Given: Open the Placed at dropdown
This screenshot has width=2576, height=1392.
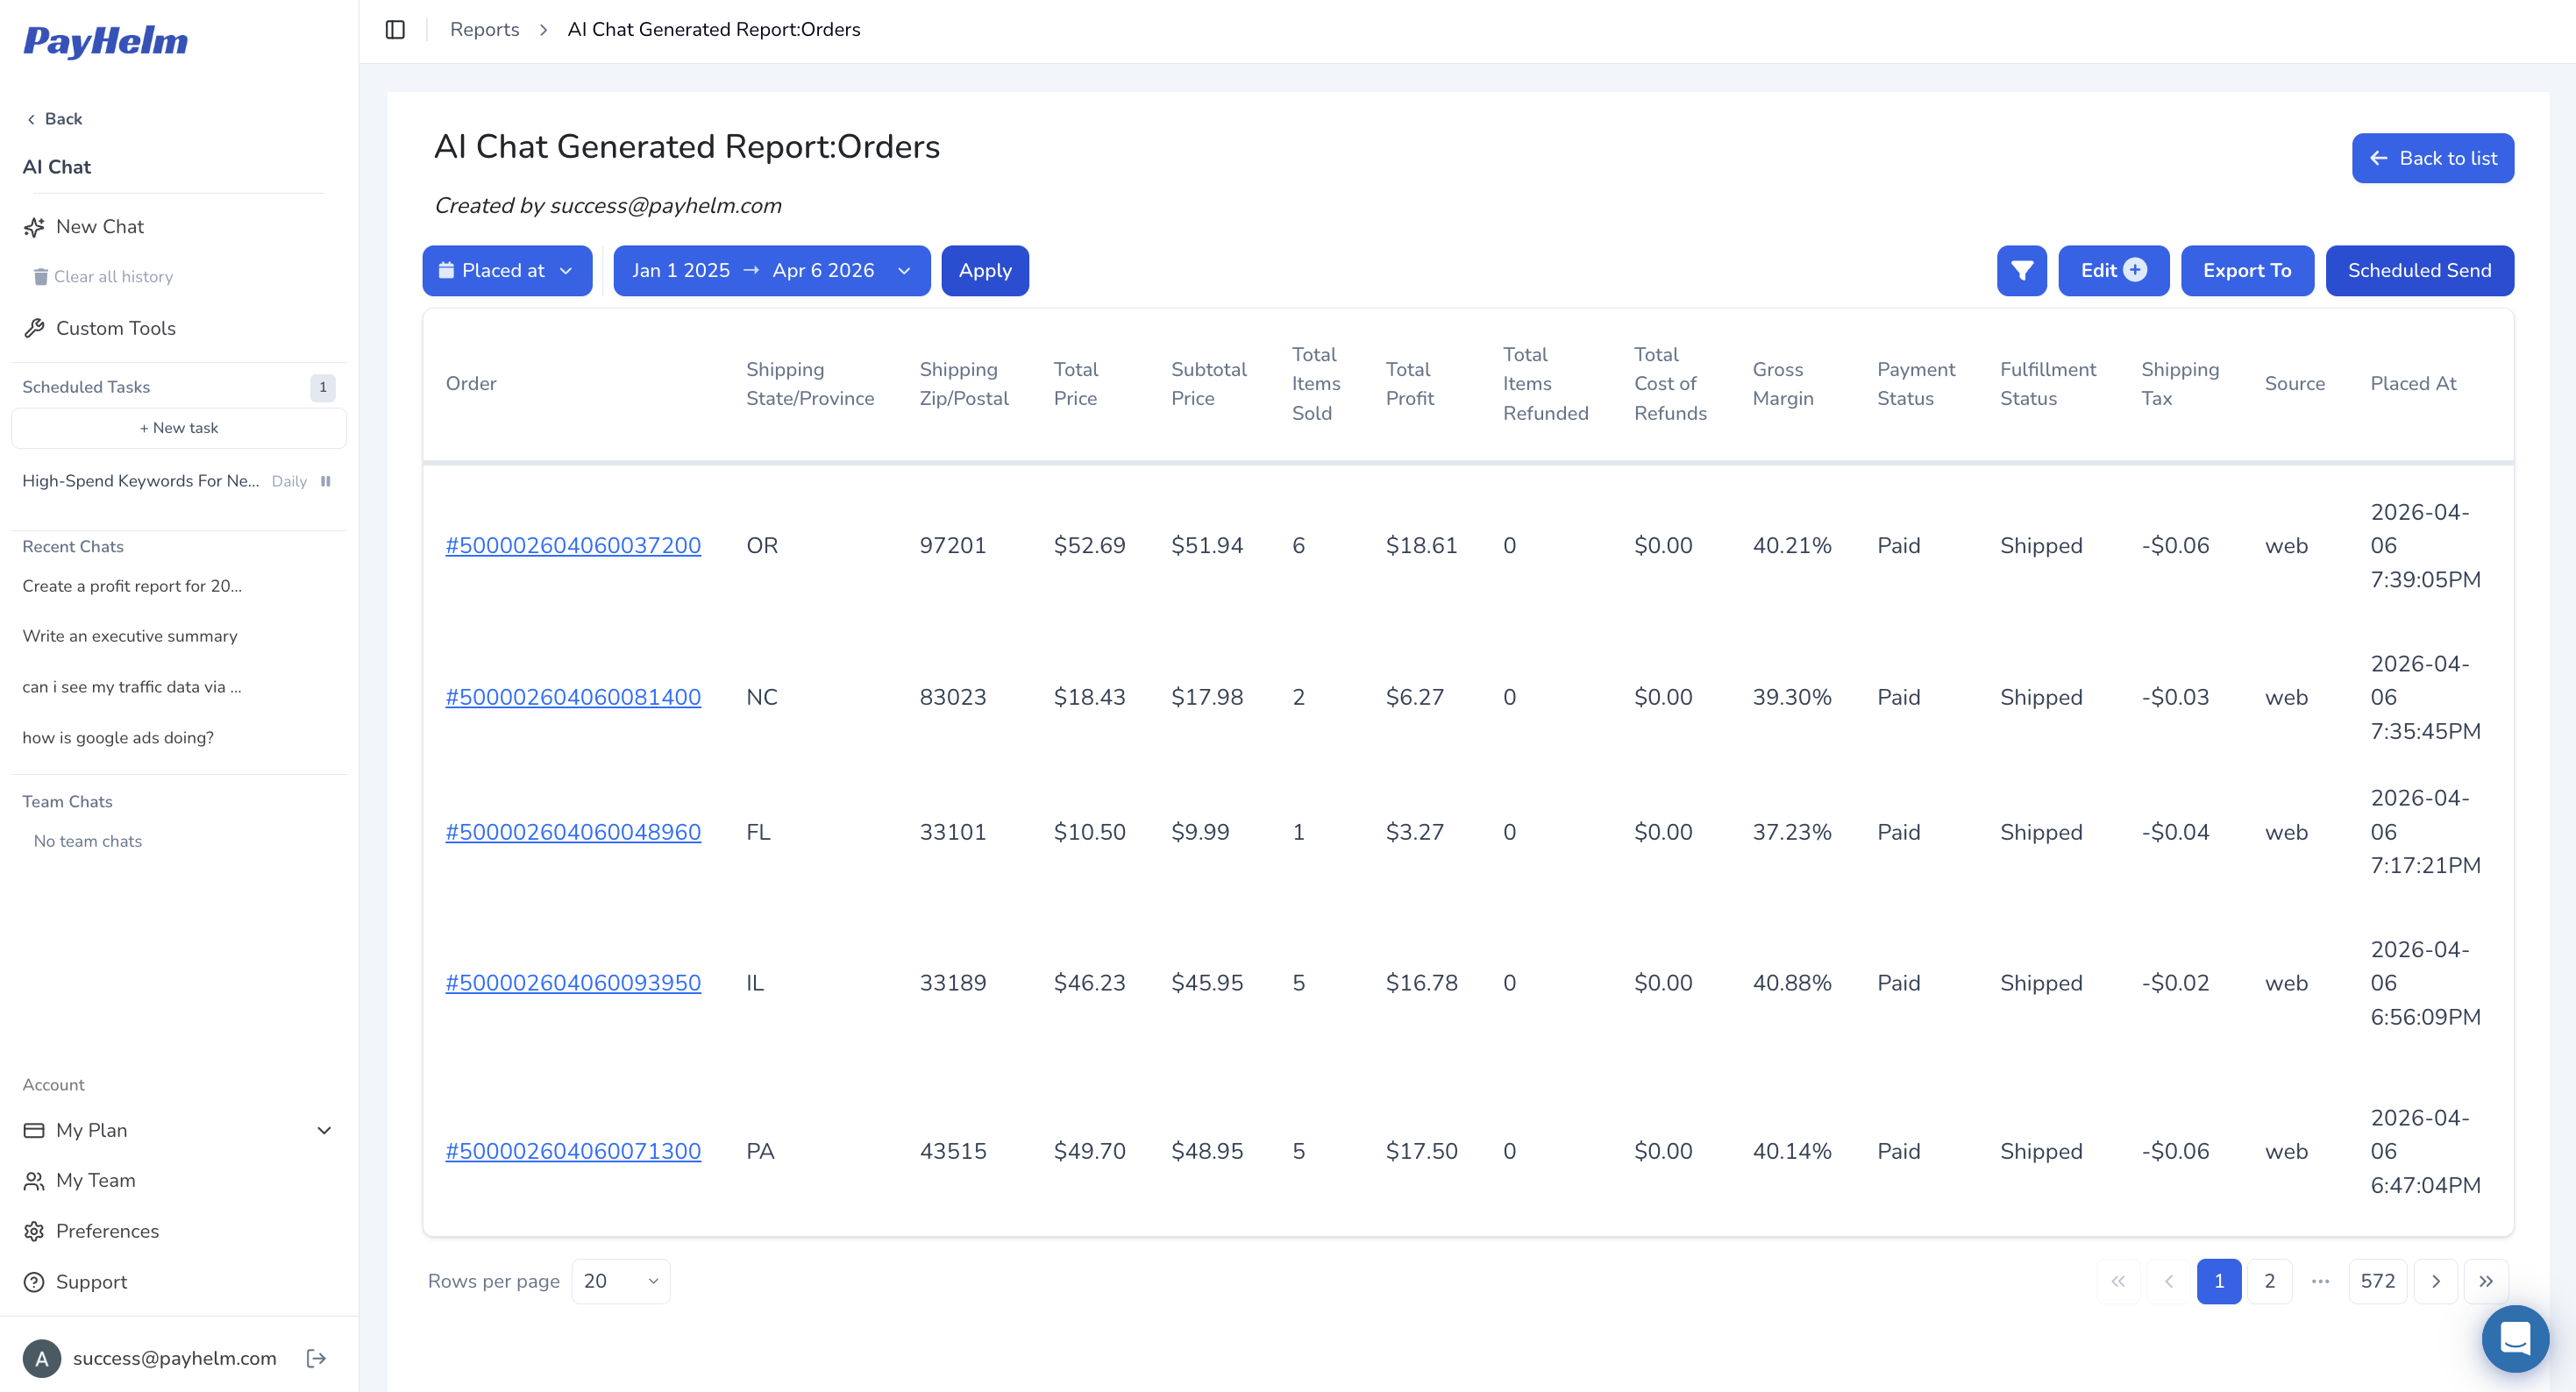Looking at the screenshot, I should pos(507,270).
